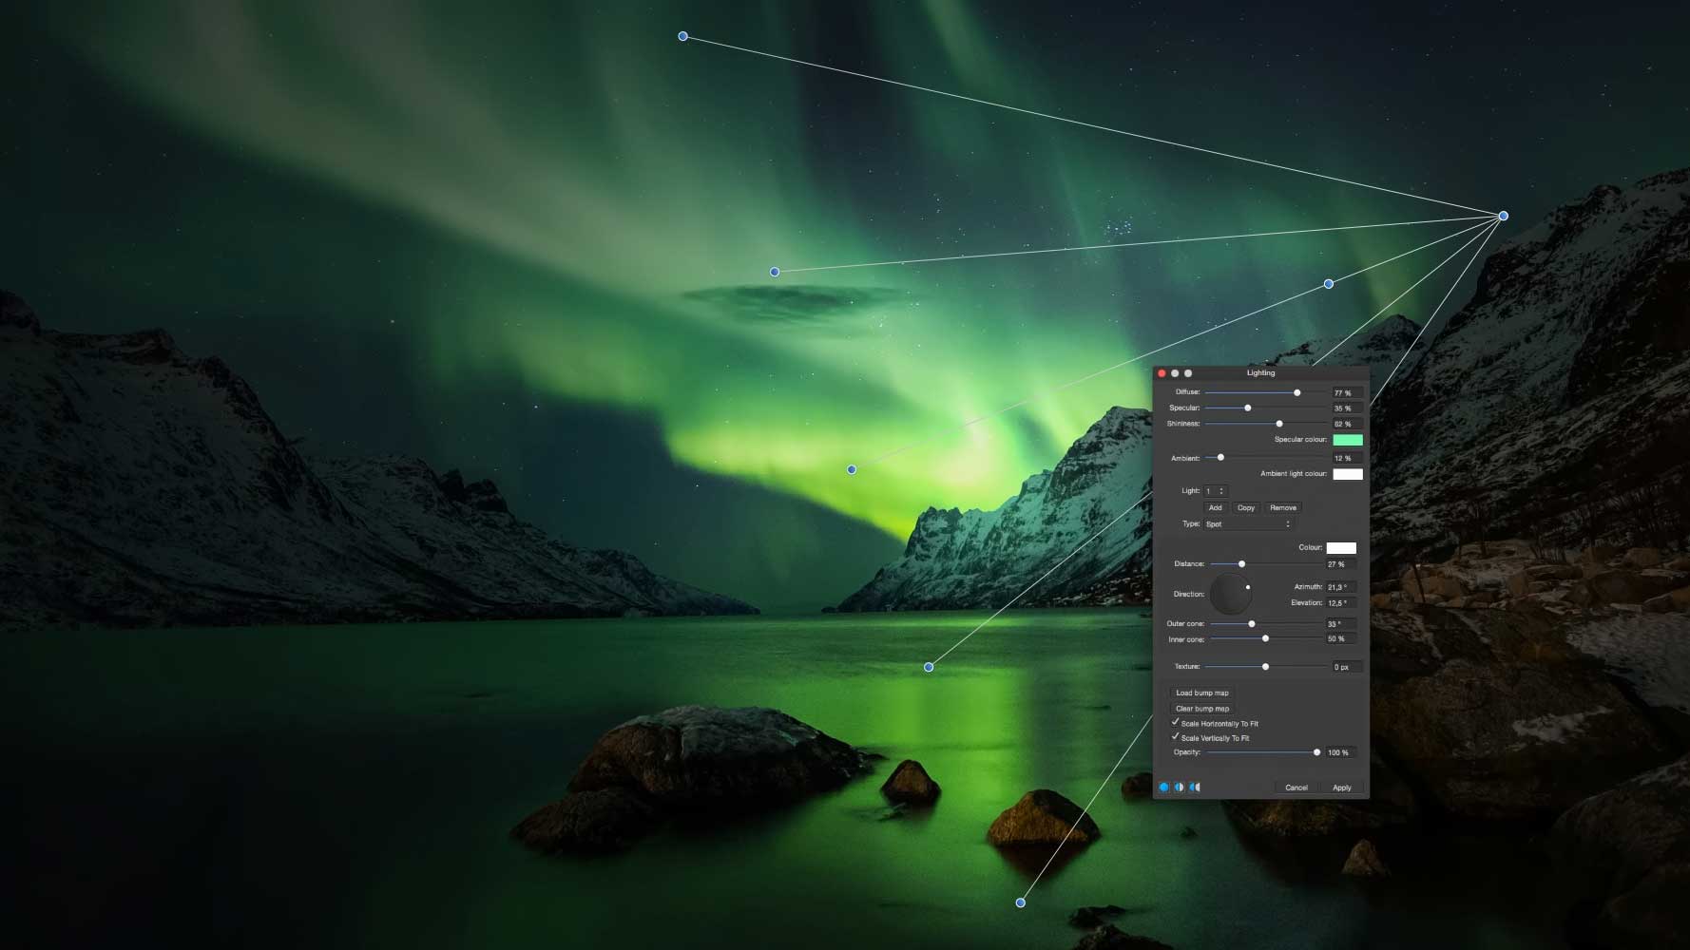This screenshot has height=950, width=1690.
Task: Click the Ambient slider handle
Action: point(1220,458)
